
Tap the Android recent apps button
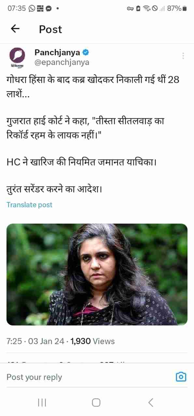42,403
